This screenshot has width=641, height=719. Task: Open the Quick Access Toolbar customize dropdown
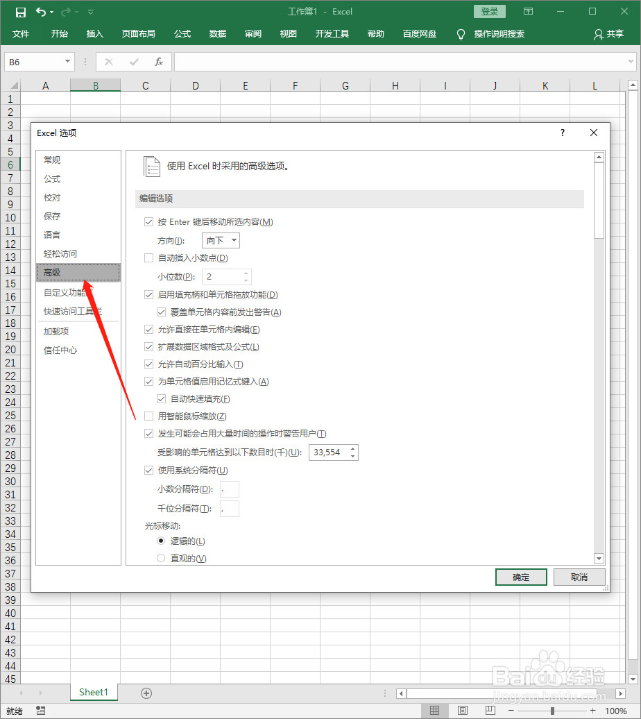(91, 12)
